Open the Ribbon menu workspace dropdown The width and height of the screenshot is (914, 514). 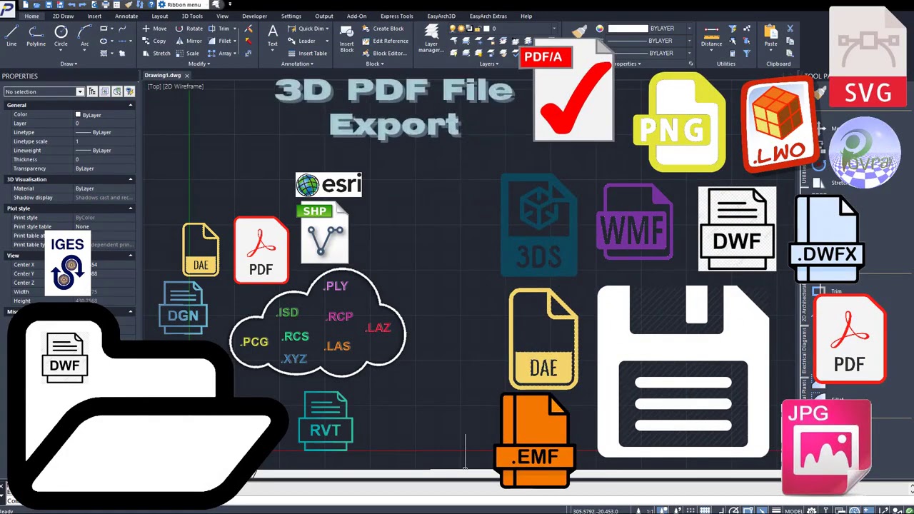click(x=184, y=4)
